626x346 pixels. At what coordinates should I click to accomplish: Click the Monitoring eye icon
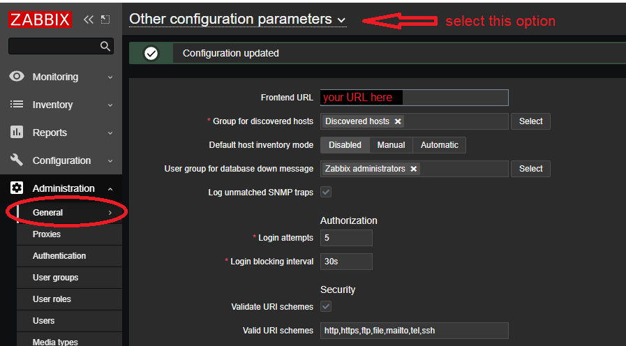17,77
